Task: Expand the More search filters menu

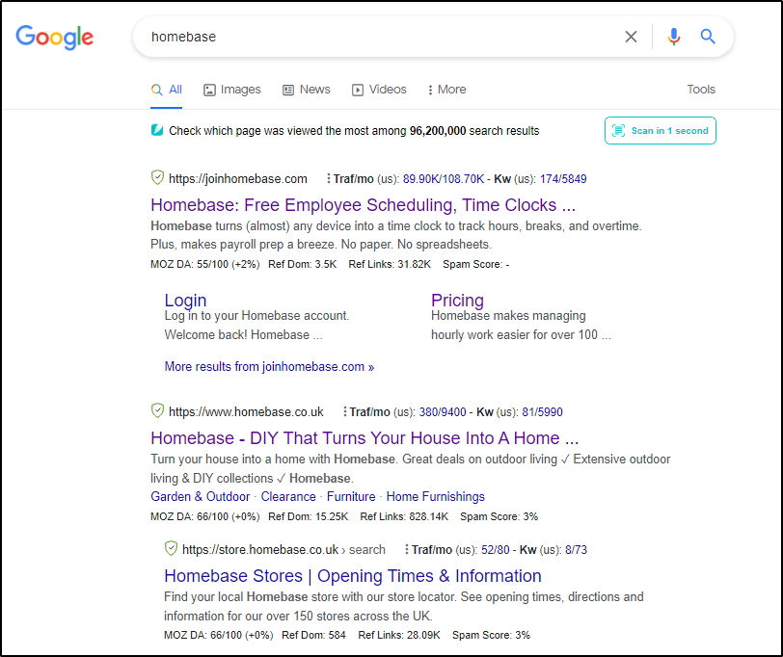Action: tap(446, 90)
